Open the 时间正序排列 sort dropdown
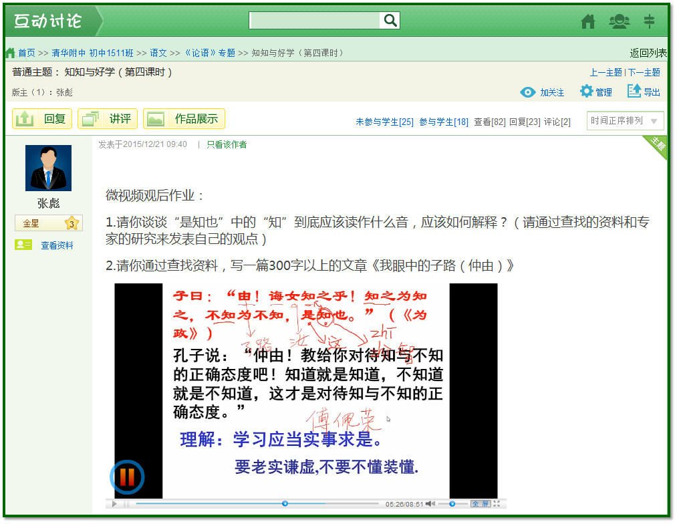The image size is (677, 524). tap(625, 121)
